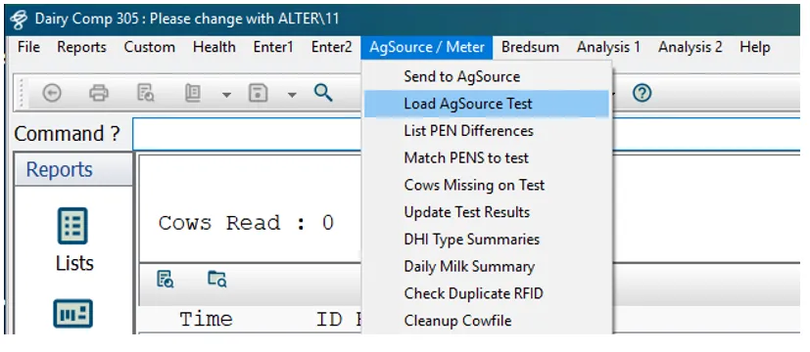This screenshot has width=810, height=352.
Task: Open the Health menu
Action: pyautogui.click(x=214, y=47)
